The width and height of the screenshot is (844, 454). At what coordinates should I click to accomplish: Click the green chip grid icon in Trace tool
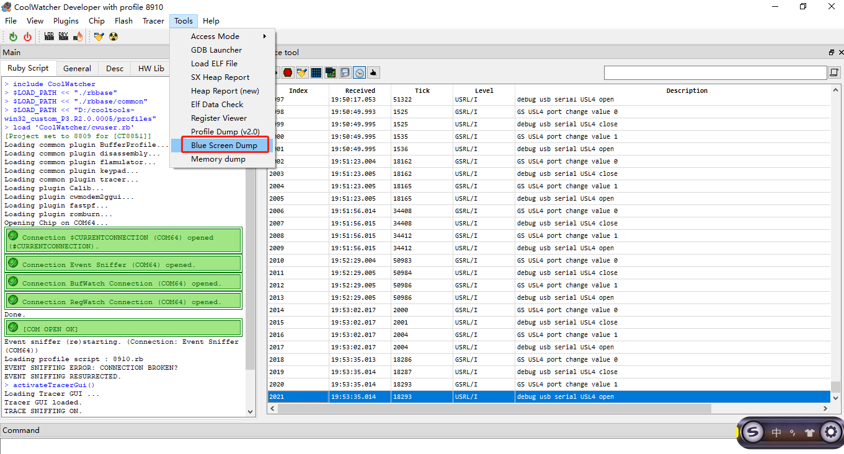(x=331, y=72)
